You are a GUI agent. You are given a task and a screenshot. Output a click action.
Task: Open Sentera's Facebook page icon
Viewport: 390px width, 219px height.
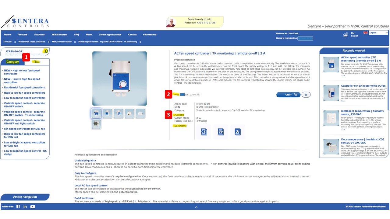[x=18, y=207]
